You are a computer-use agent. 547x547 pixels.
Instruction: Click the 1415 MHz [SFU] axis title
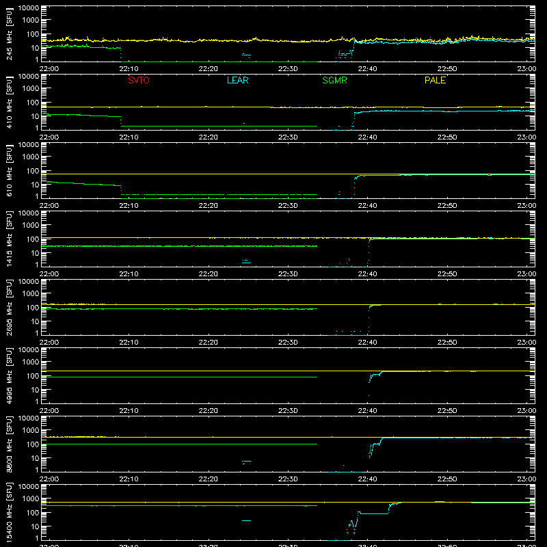coord(9,239)
